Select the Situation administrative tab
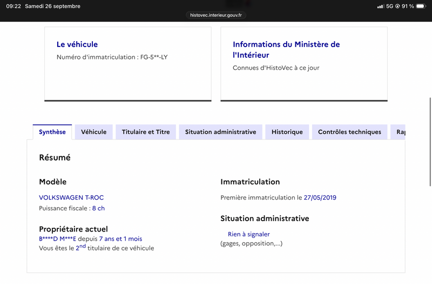Image resolution: width=432 pixels, height=284 pixels. point(220,132)
